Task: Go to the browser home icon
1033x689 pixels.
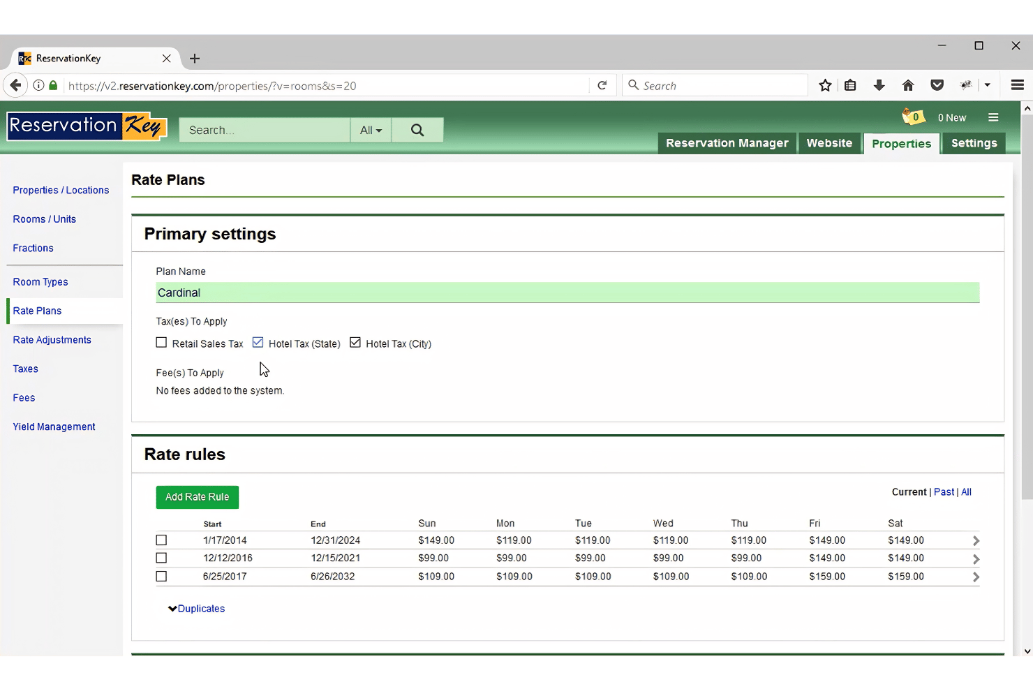Action: pos(908,85)
